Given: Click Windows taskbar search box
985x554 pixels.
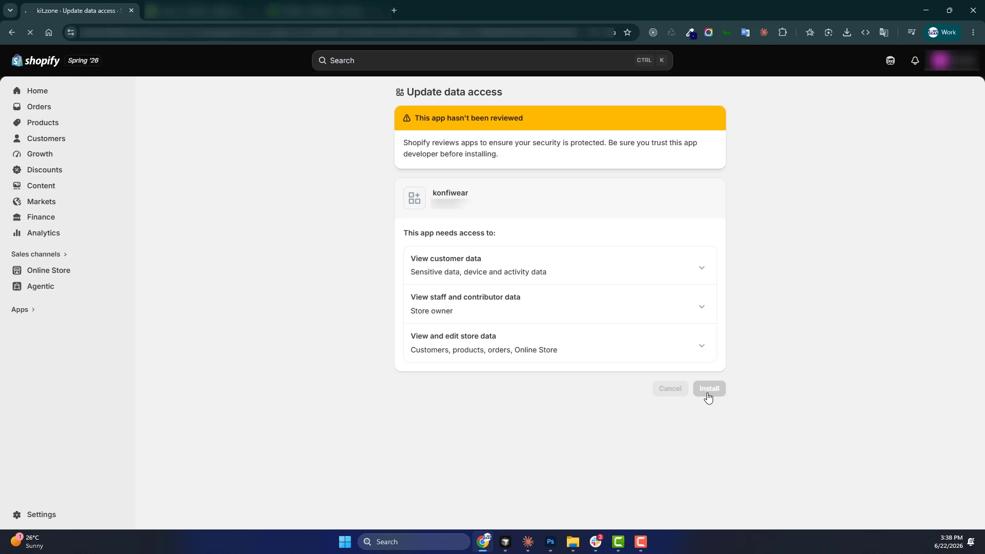Looking at the screenshot, I should (x=413, y=542).
